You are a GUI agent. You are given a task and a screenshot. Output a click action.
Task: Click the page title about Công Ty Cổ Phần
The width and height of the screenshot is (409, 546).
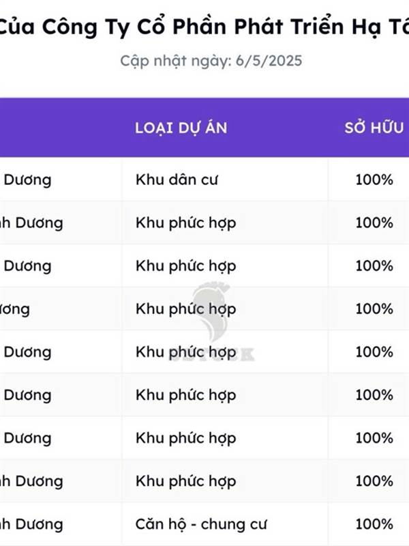pos(204,27)
